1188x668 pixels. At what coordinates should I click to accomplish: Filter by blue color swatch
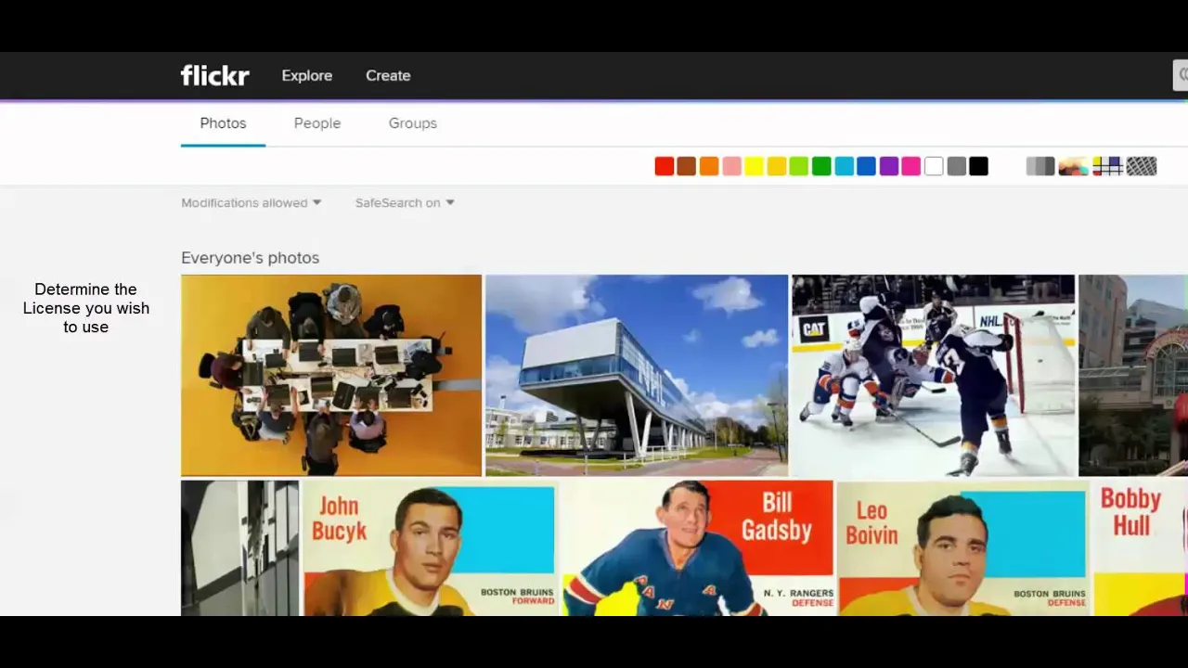pyautogui.click(x=866, y=166)
